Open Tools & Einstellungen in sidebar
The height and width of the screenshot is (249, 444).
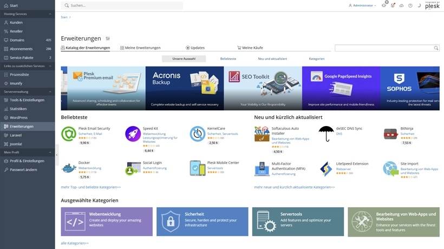(x=28, y=100)
